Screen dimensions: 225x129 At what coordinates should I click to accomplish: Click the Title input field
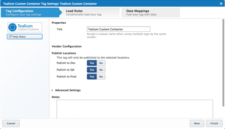118,29
